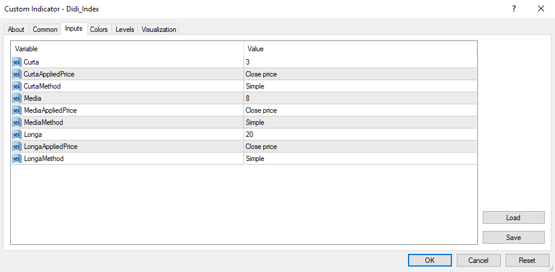Select the CurtaAppliedPrice Close price value

tap(261, 74)
